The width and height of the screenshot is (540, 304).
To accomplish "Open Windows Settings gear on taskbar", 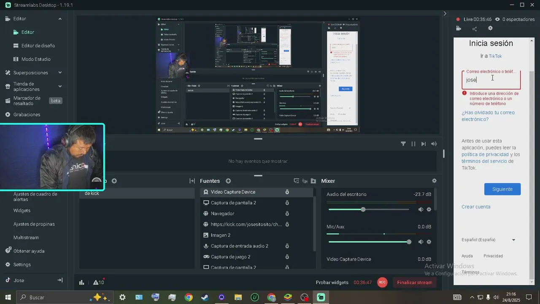I will [x=122, y=297].
